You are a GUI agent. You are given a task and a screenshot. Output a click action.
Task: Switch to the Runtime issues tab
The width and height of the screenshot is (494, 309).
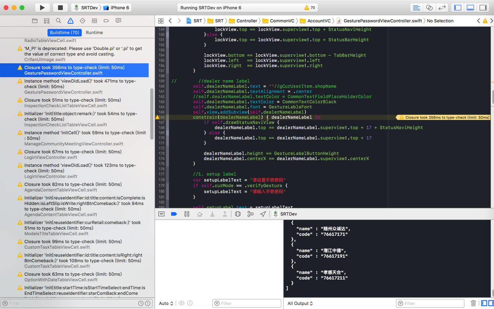(x=94, y=33)
